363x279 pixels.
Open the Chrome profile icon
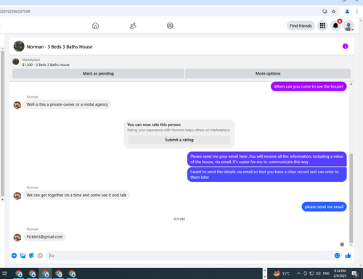(347, 12)
